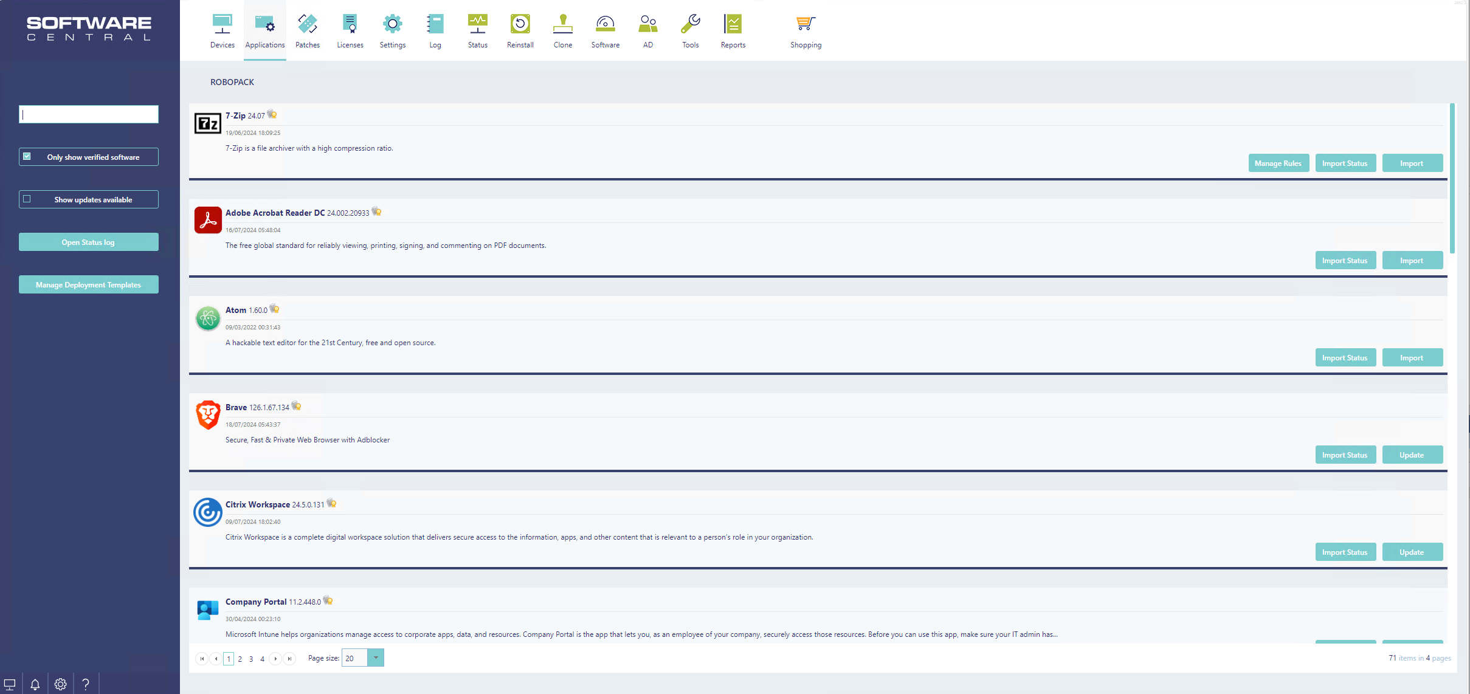
Task: Click the Adobe Acrobat Reader logo
Action: 208,220
